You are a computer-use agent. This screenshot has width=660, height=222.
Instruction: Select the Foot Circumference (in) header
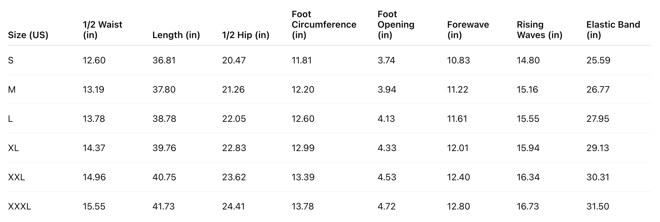324,25
